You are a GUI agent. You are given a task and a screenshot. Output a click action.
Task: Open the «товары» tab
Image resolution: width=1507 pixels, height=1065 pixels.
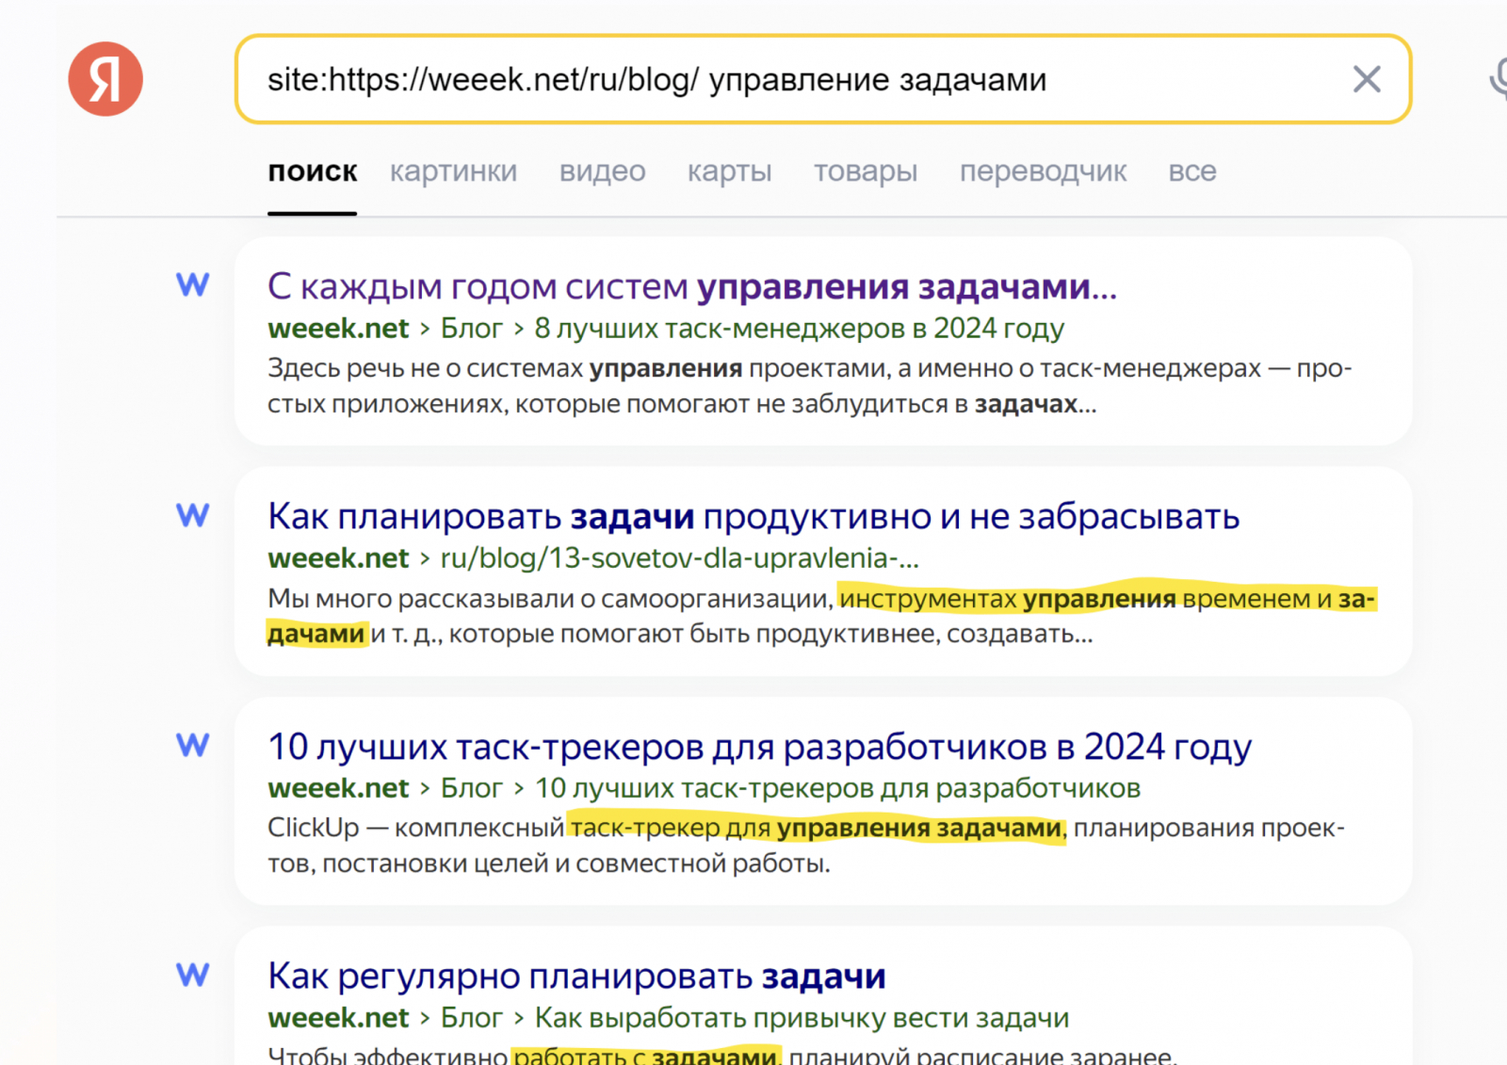[866, 171]
